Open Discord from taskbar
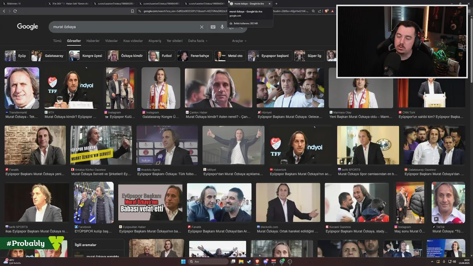The height and width of the screenshot is (266, 473). click(x=266, y=262)
